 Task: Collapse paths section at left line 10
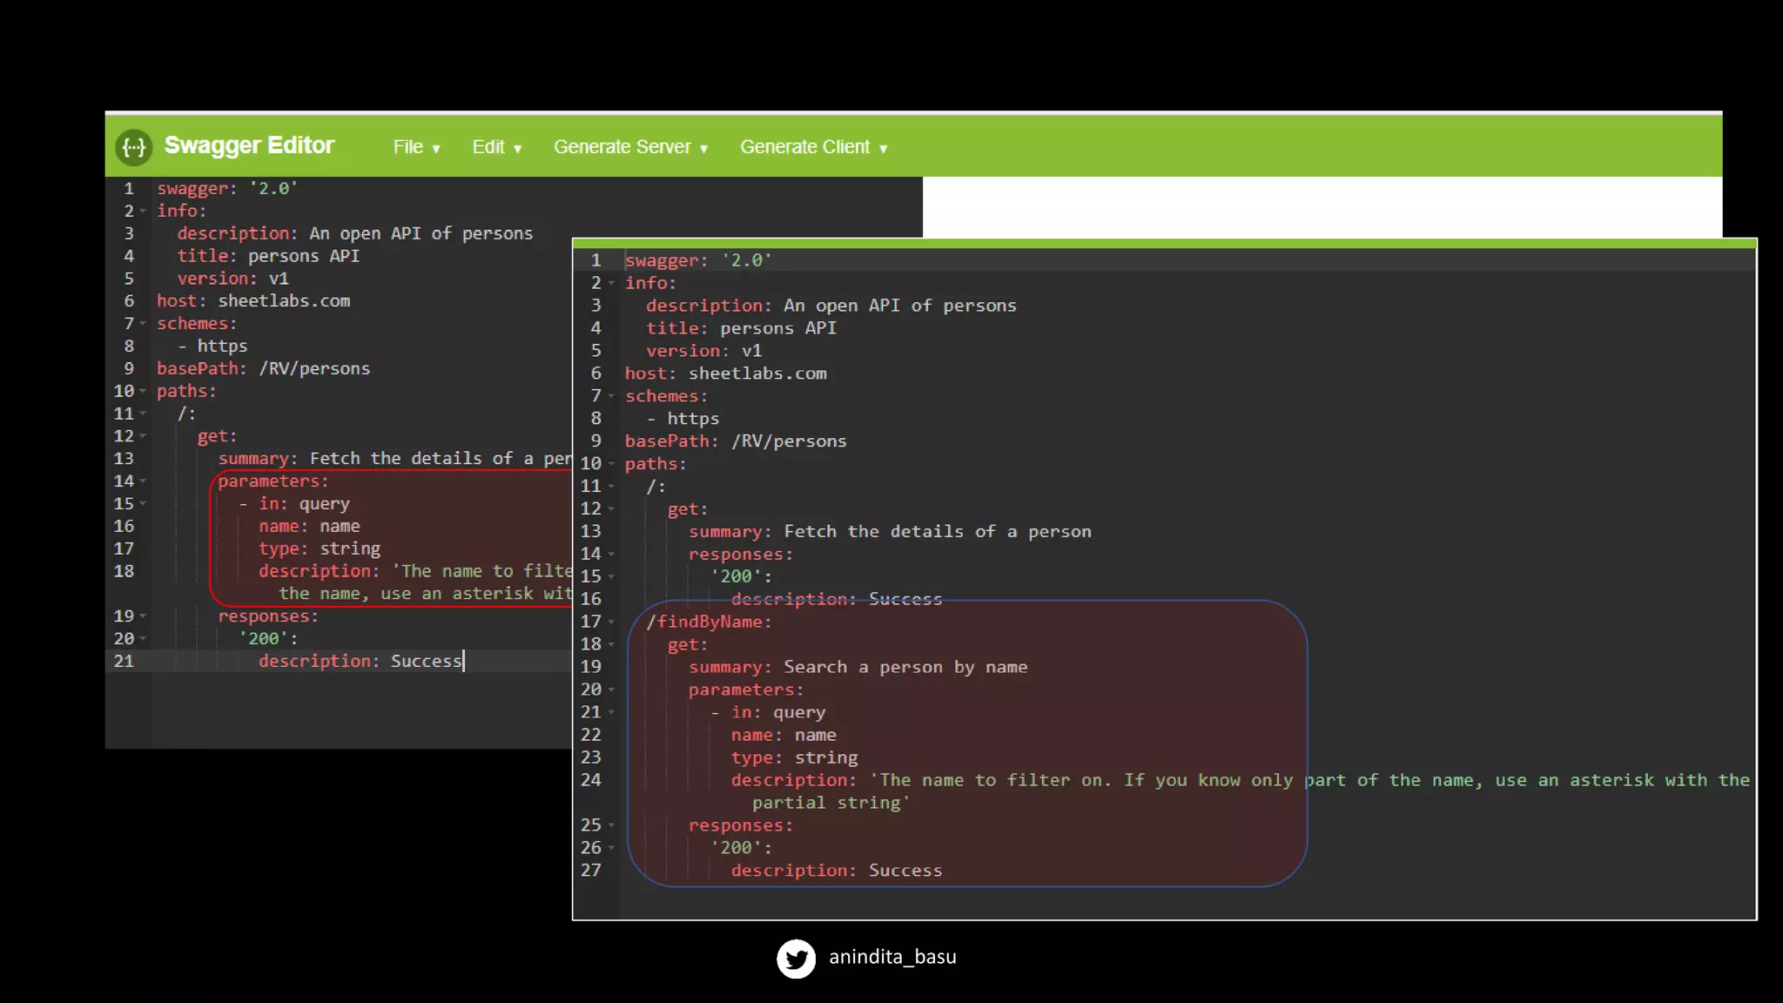click(x=143, y=391)
